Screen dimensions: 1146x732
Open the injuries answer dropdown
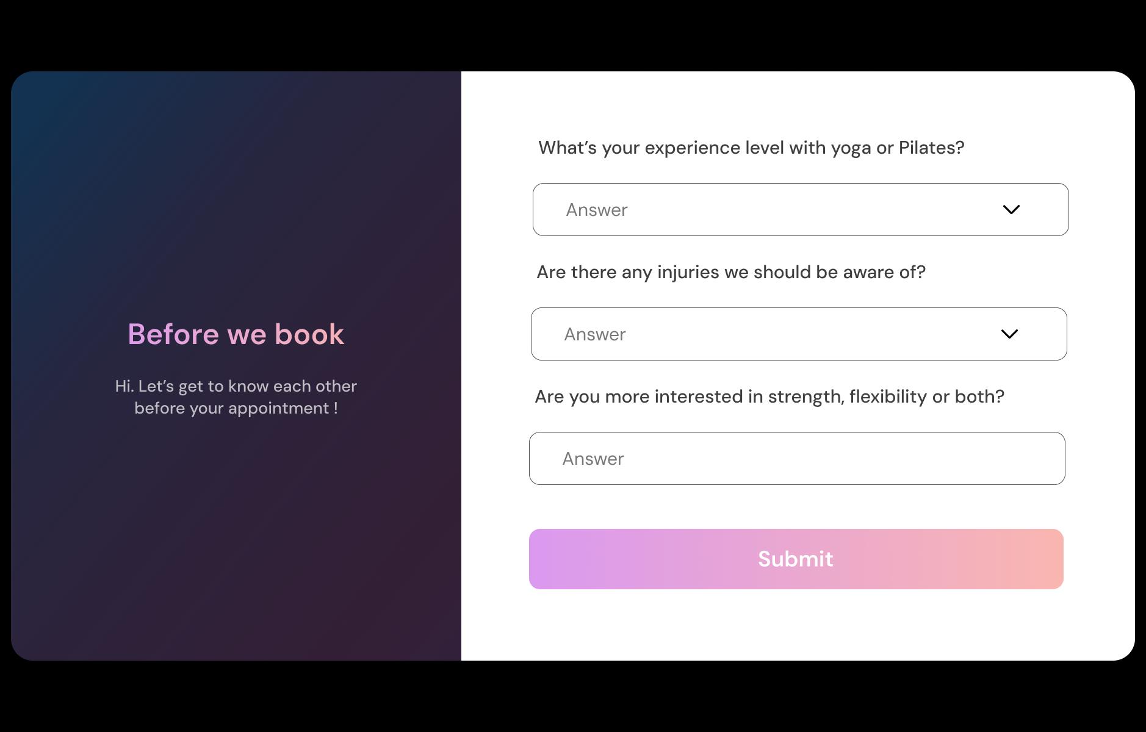click(798, 334)
